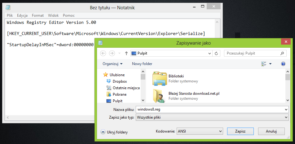Image resolution: width=295 pixels, height=144 pixels.
Task: Create a folder with Nowy folder
Action: 142,64
